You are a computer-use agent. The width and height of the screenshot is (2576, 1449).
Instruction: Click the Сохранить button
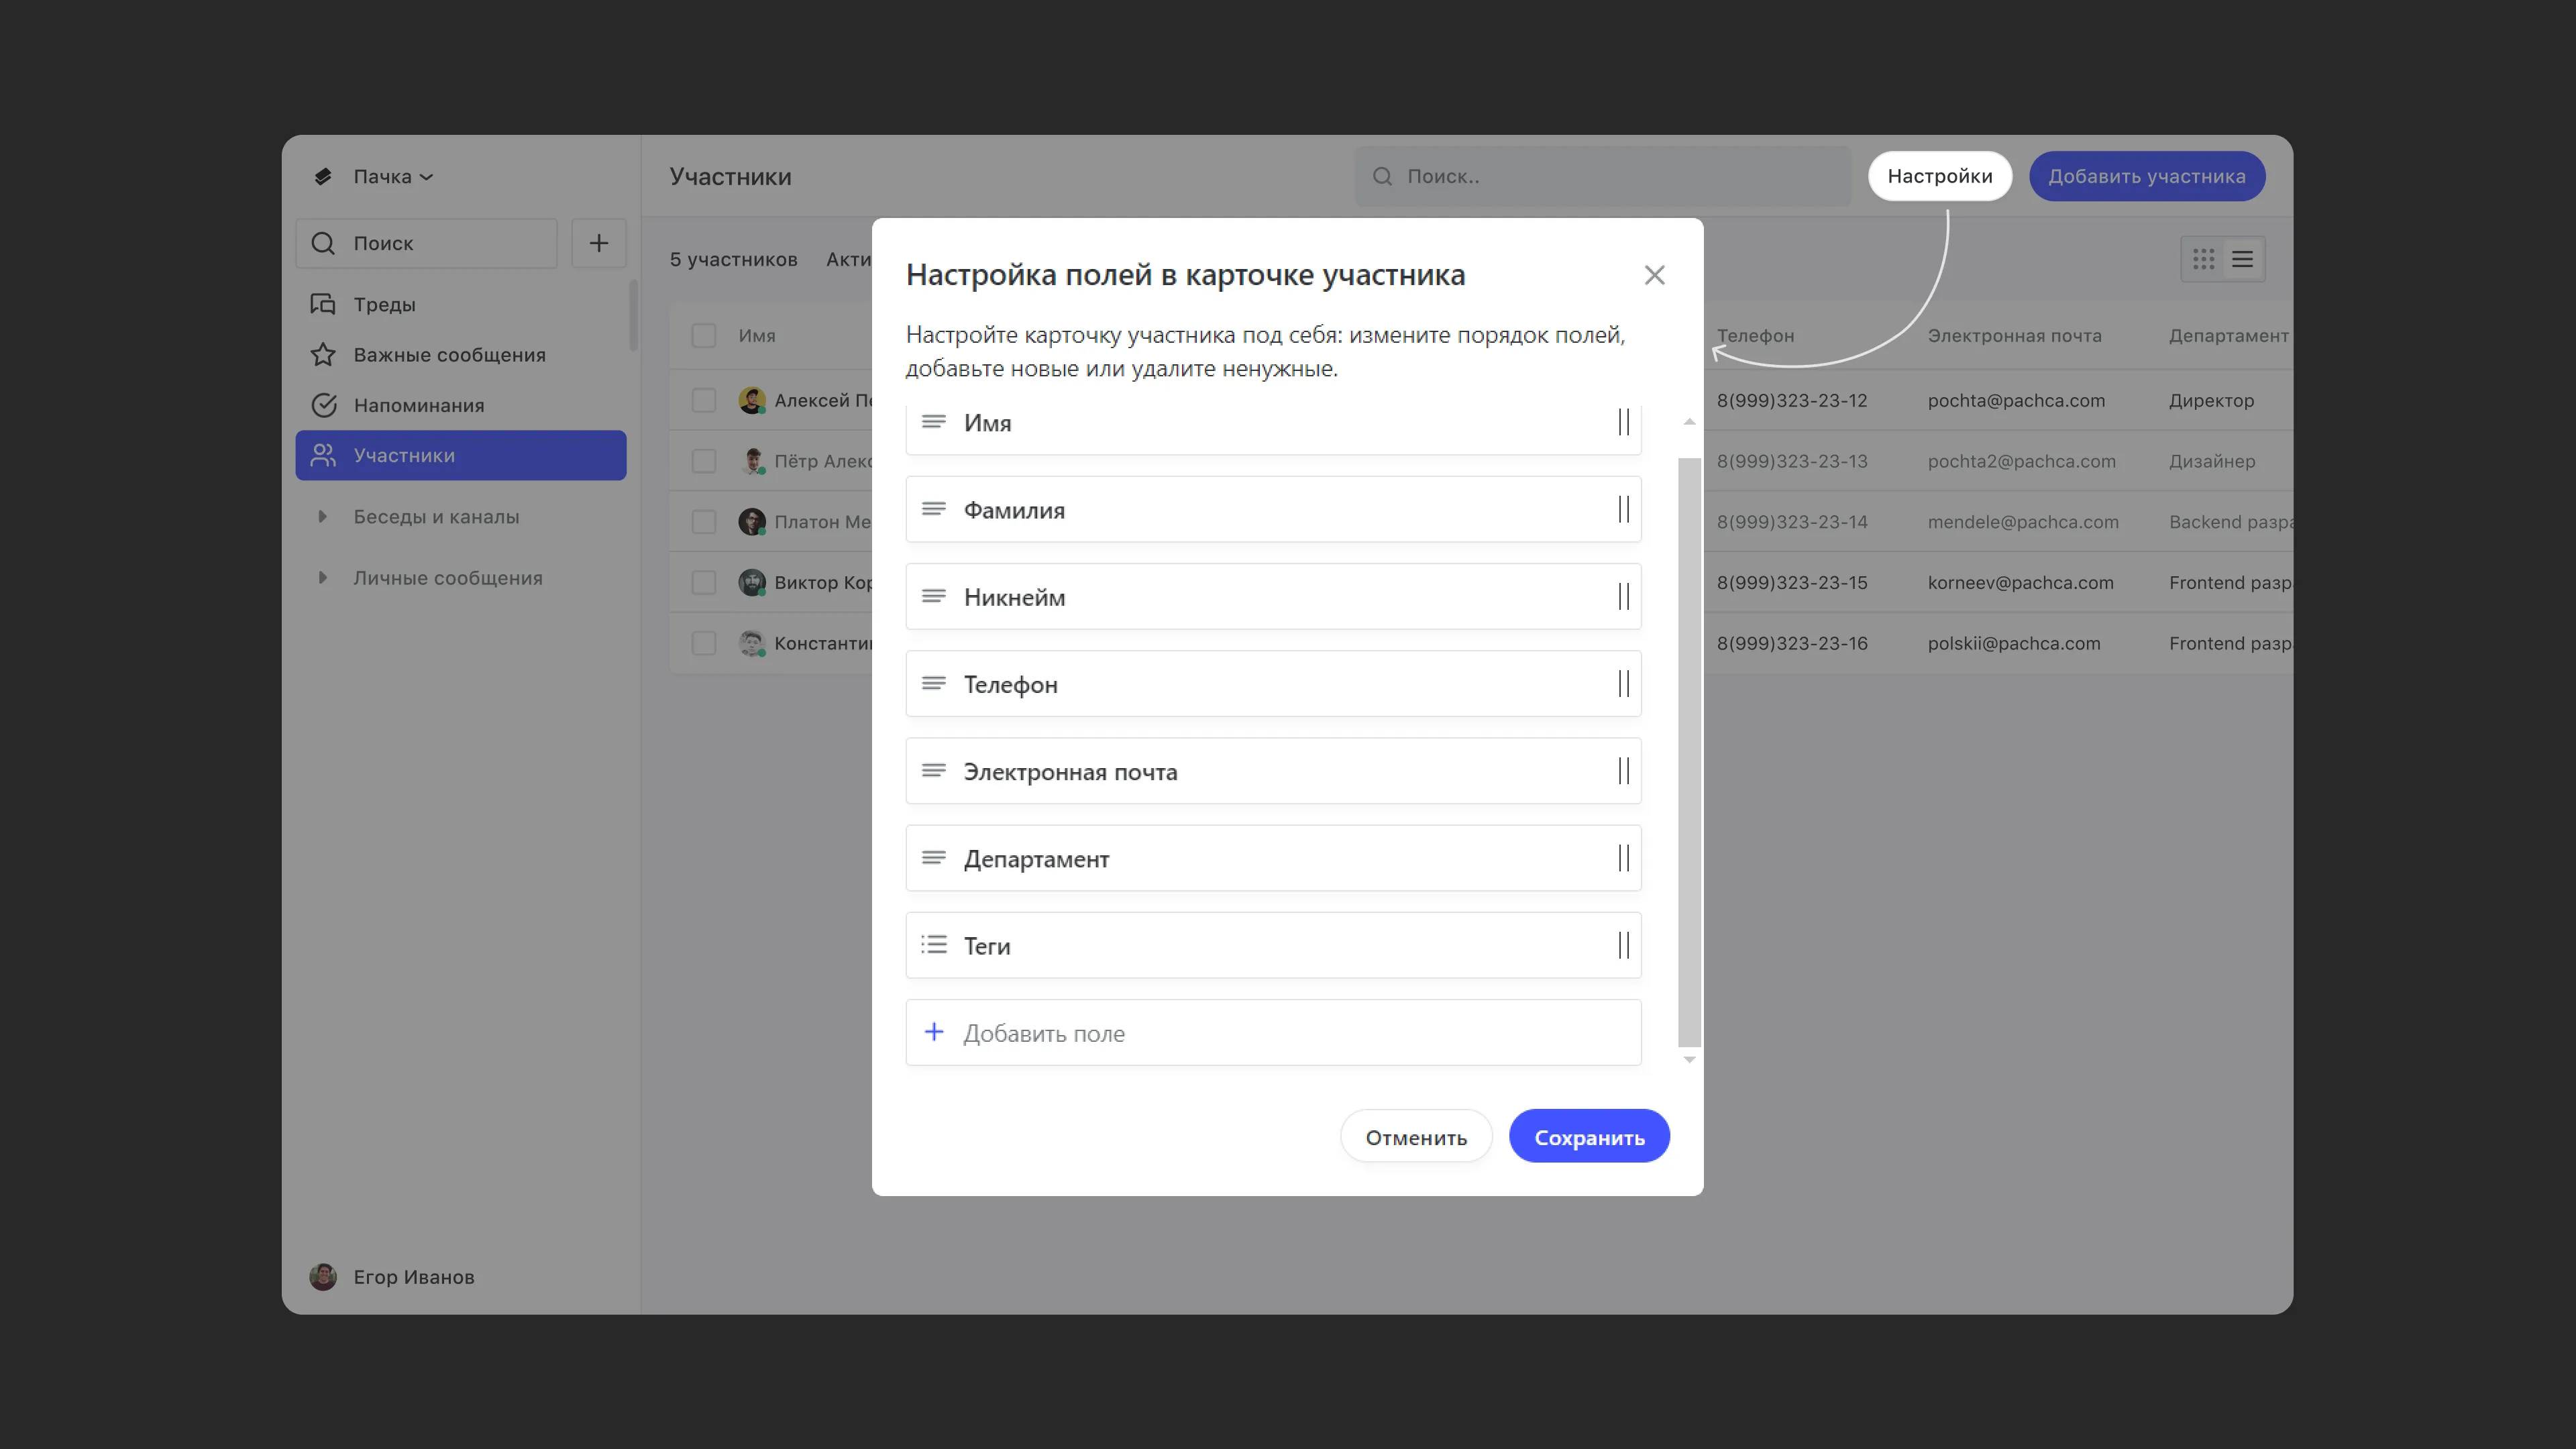pyautogui.click(x=1588, y=1137)
